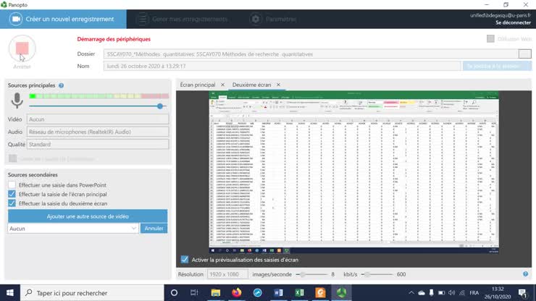Open Word from the Windows taskbar
Screen dimensions: 536x301
click(x=278, y=293)
